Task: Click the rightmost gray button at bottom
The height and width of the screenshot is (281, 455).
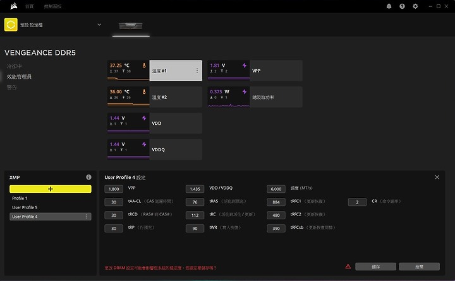Action: pyautogui.click(x=420, y=267)
